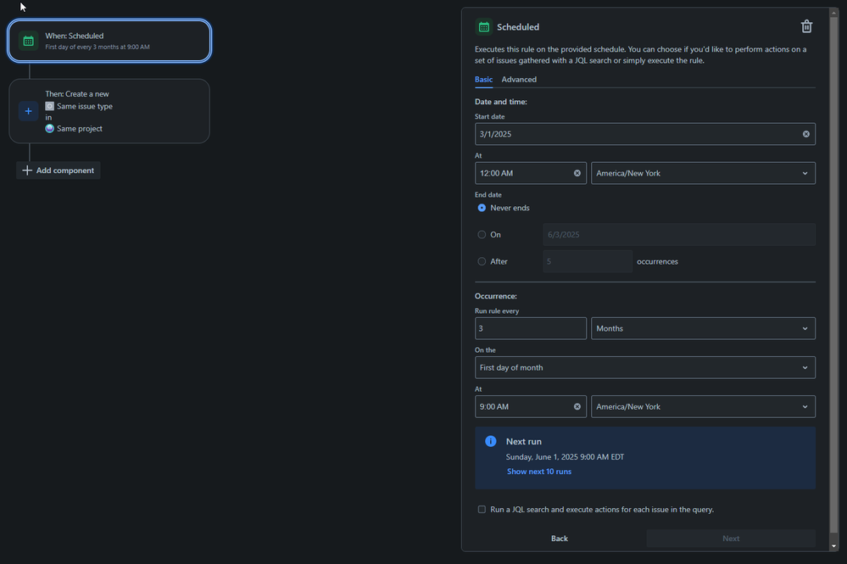Switch to the Advanced tab

pos(519,79)
